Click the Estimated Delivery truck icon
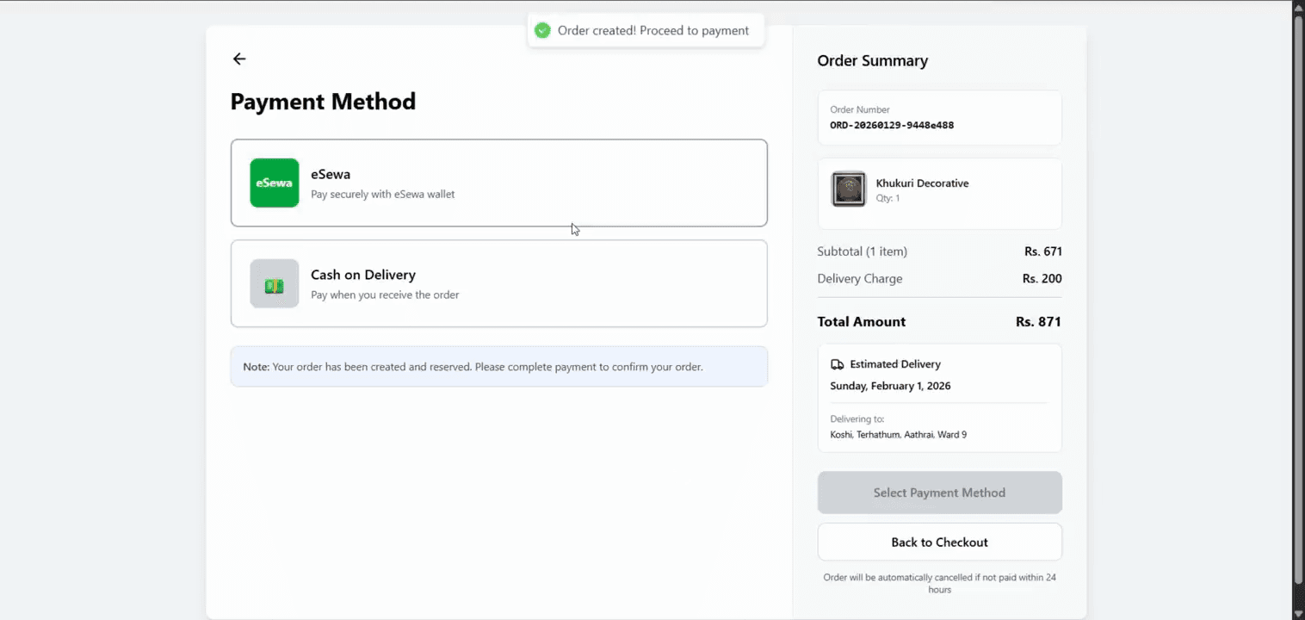Image resolution: width=1305 pixels, height=620 pixels. coord(837,364)
